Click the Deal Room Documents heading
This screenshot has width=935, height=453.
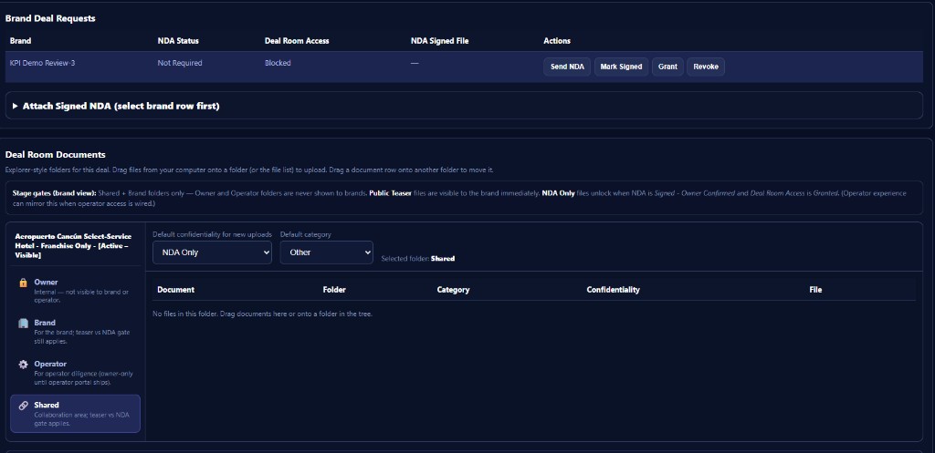click(x=56, y=155)
